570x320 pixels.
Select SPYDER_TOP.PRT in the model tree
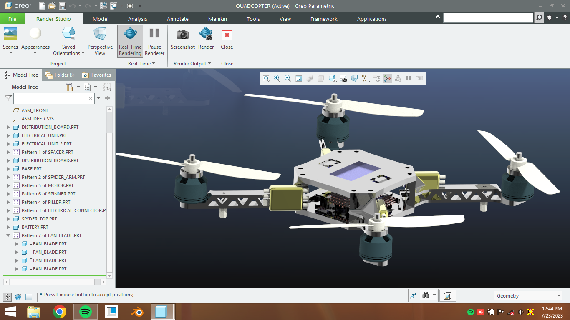pyautogui.click(x=39, y=219)
